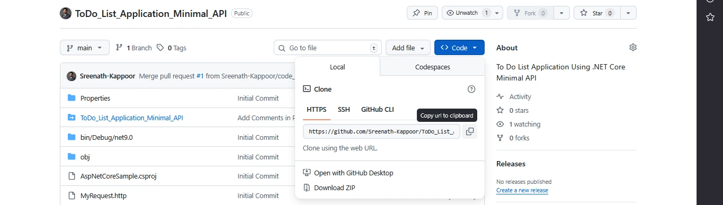Open the 1 Branch link

pyautogui.click(x=134, y=48)
